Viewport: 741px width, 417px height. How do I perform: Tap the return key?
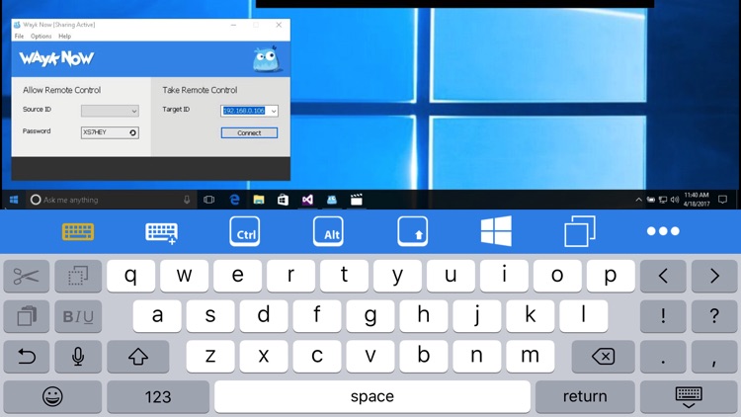click(585, 396)
